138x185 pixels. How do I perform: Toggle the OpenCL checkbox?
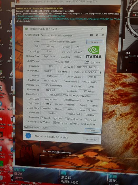click(42, 118)
